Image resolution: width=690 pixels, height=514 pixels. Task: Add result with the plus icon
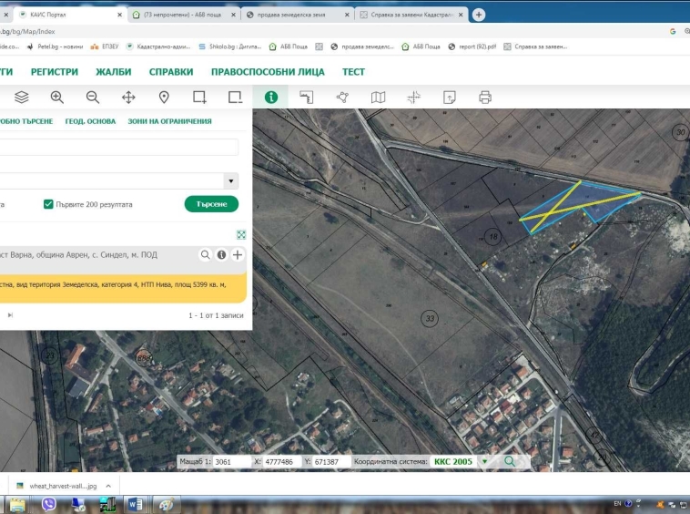pyautogui.click(x=237, y=255)
